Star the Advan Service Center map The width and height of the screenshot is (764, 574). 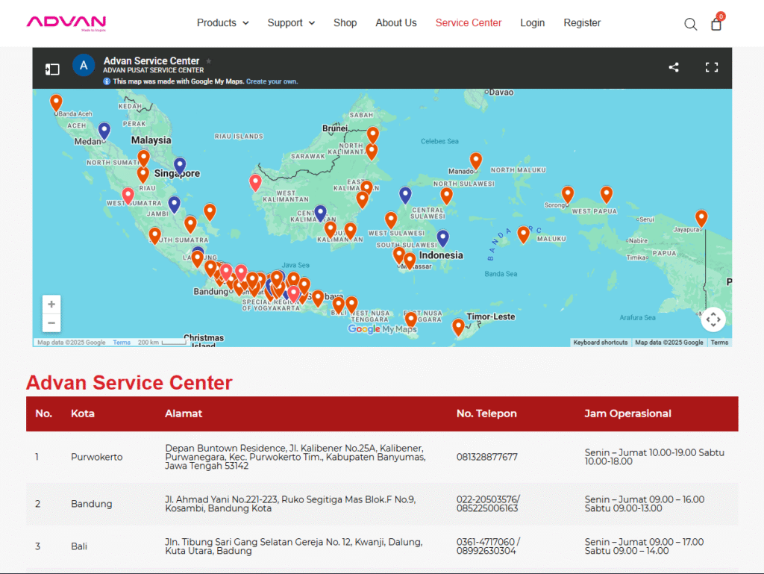(x=209, y=61)
